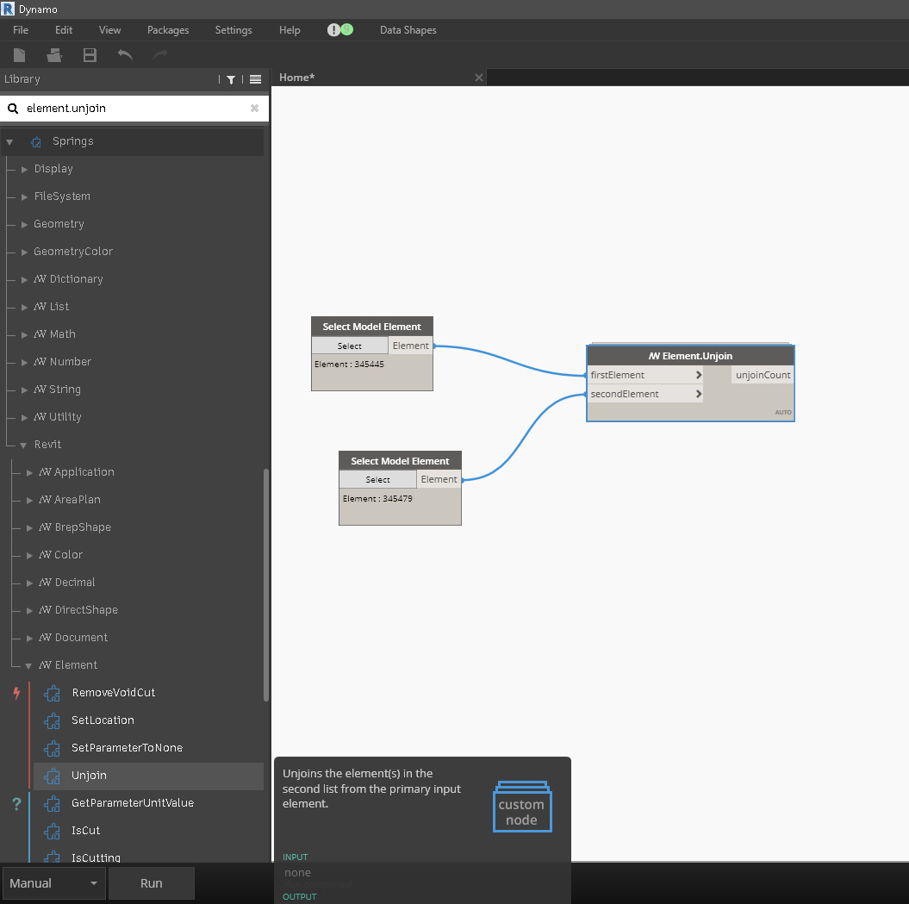Open the library filter funnel icon
Image resolution: width=909 pixels, height=904 pixels.
click(x=231, y=79)
